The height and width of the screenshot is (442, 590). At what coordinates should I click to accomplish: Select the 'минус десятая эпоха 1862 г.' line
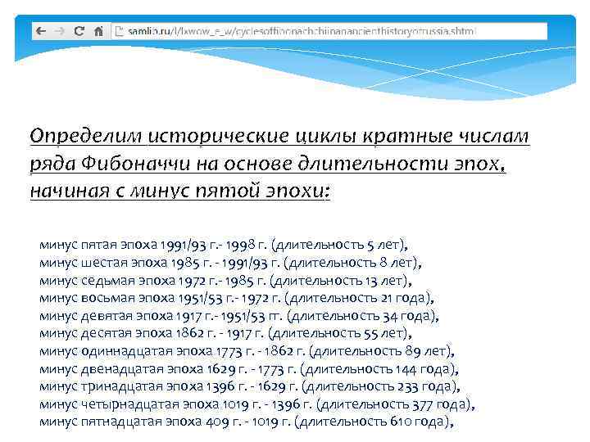pos(225,333)
